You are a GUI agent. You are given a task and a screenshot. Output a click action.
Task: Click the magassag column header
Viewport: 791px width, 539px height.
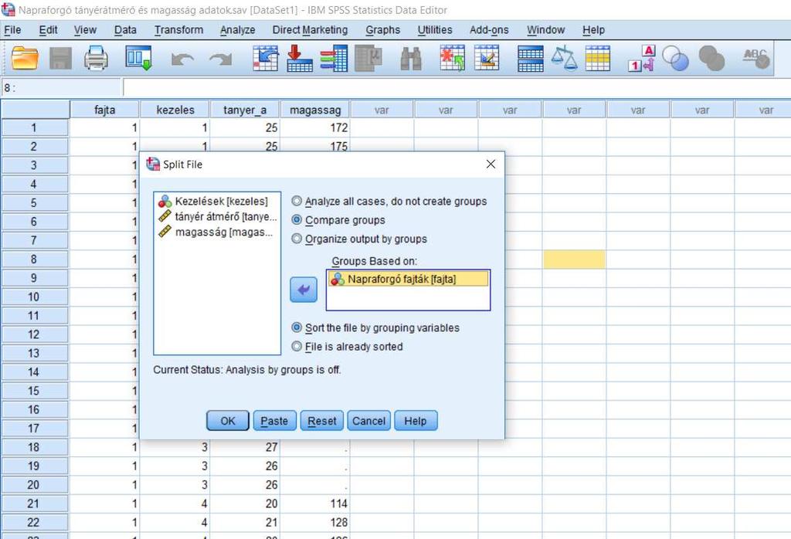point(315,110)
